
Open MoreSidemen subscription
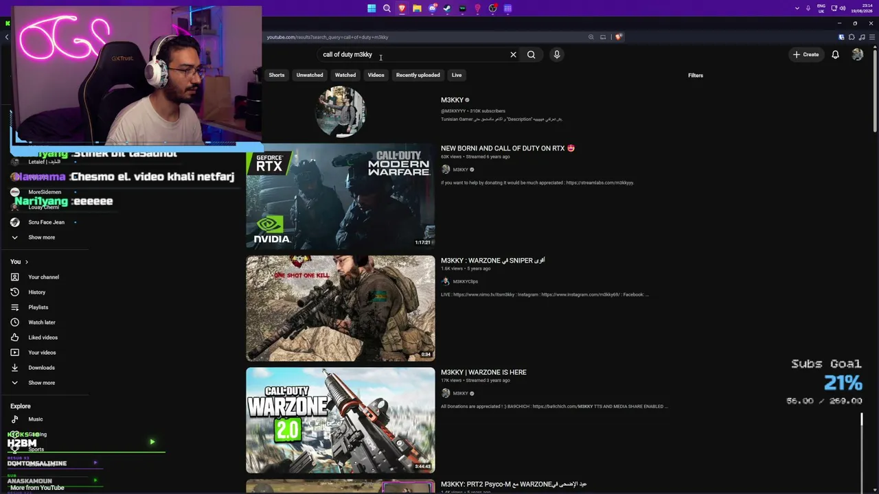coord(45,192)
